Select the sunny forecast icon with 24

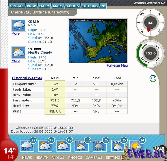click(x=136, y=146)
